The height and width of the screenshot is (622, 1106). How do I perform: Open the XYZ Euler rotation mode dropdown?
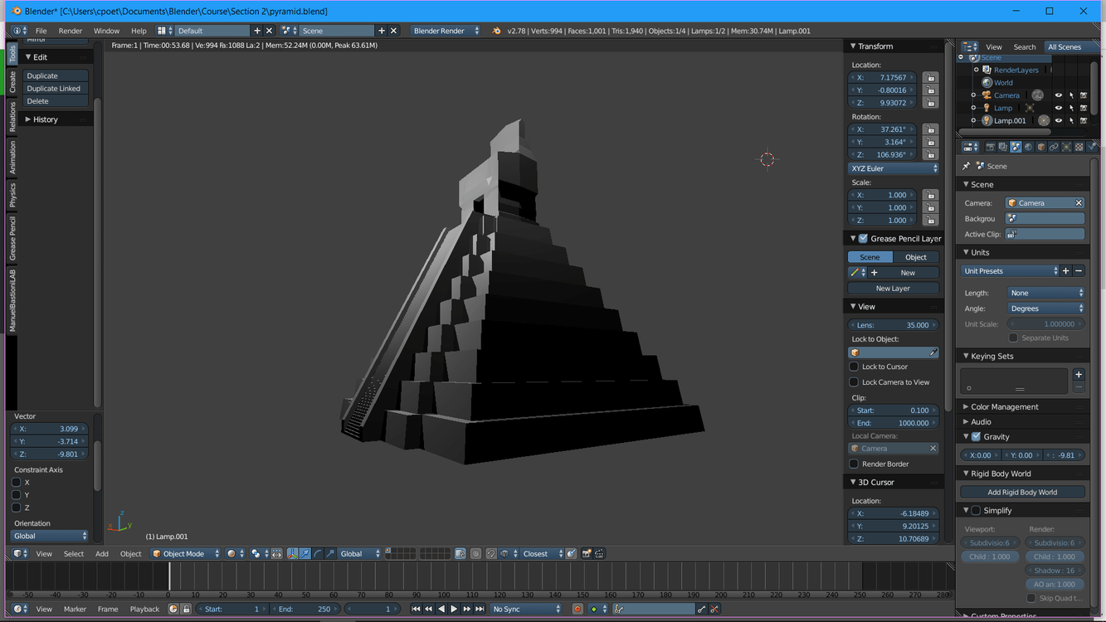(894, 168)
